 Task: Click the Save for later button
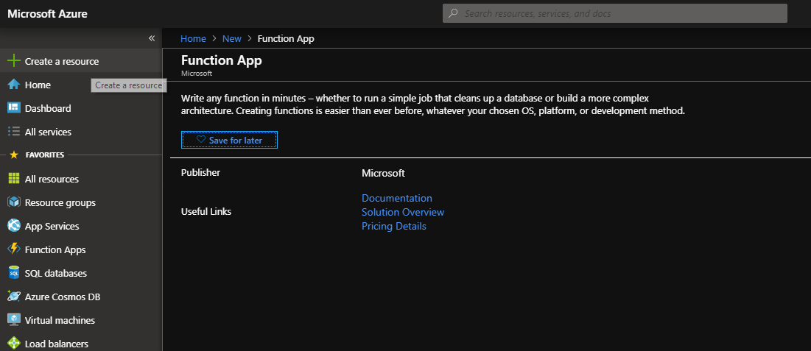[229, 140]
